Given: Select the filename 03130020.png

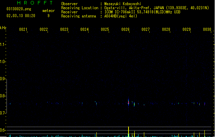Looking at the screenshot, I should (19, 9).
